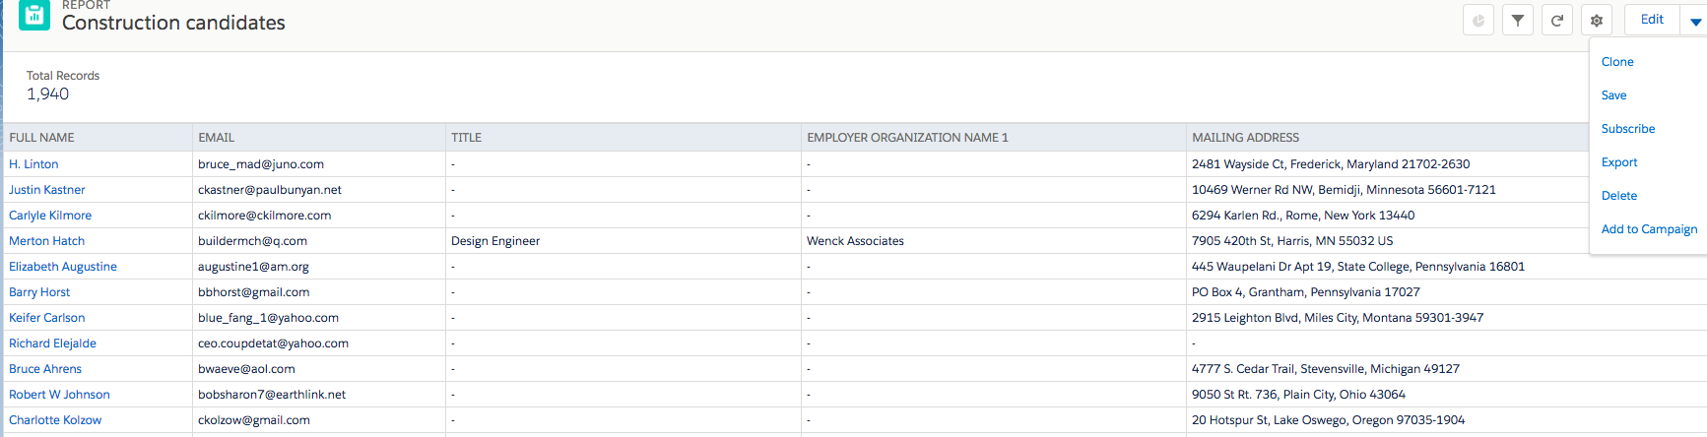Choose Save in the actions menu
This screenshot has height=437, width=1707.
tap(1613, 95)
